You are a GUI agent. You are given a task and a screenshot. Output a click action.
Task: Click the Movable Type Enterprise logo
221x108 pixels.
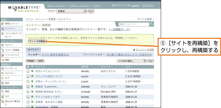pyautogui.click(x=24, y=9)
